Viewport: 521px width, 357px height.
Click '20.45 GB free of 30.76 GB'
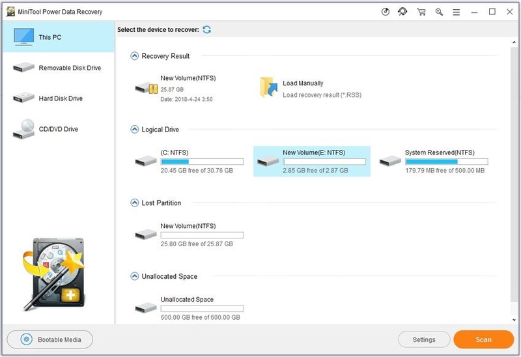tap(197, 171)
